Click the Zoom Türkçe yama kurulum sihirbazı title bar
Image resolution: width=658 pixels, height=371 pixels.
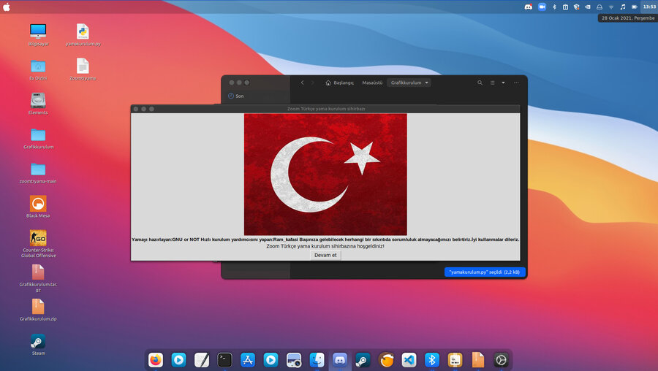pyautogui.click(x=325, y=109)
